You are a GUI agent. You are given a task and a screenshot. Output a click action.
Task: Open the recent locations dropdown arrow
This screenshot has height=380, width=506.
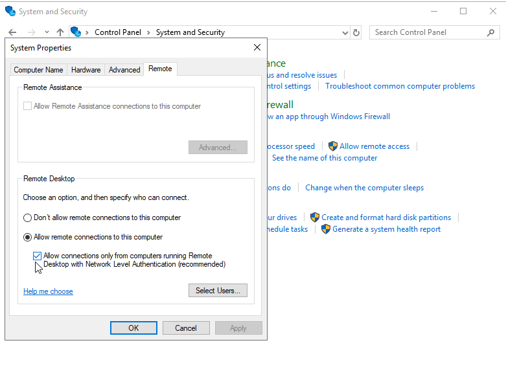point(47,32)
